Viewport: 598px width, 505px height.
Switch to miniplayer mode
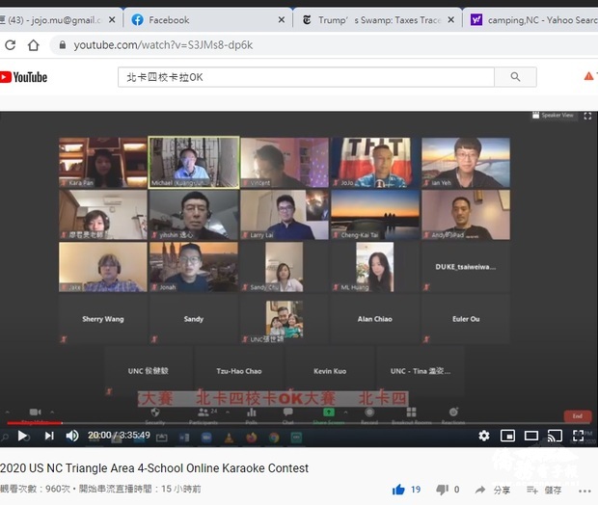click(x=507, y=436)
